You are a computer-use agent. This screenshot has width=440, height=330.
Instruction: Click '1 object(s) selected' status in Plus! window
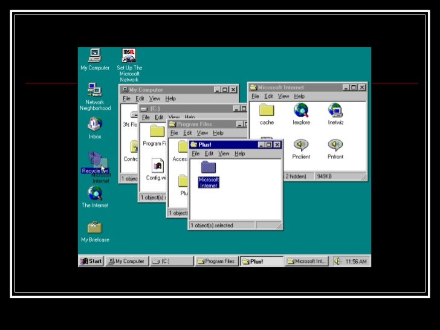tap(212, 225)
